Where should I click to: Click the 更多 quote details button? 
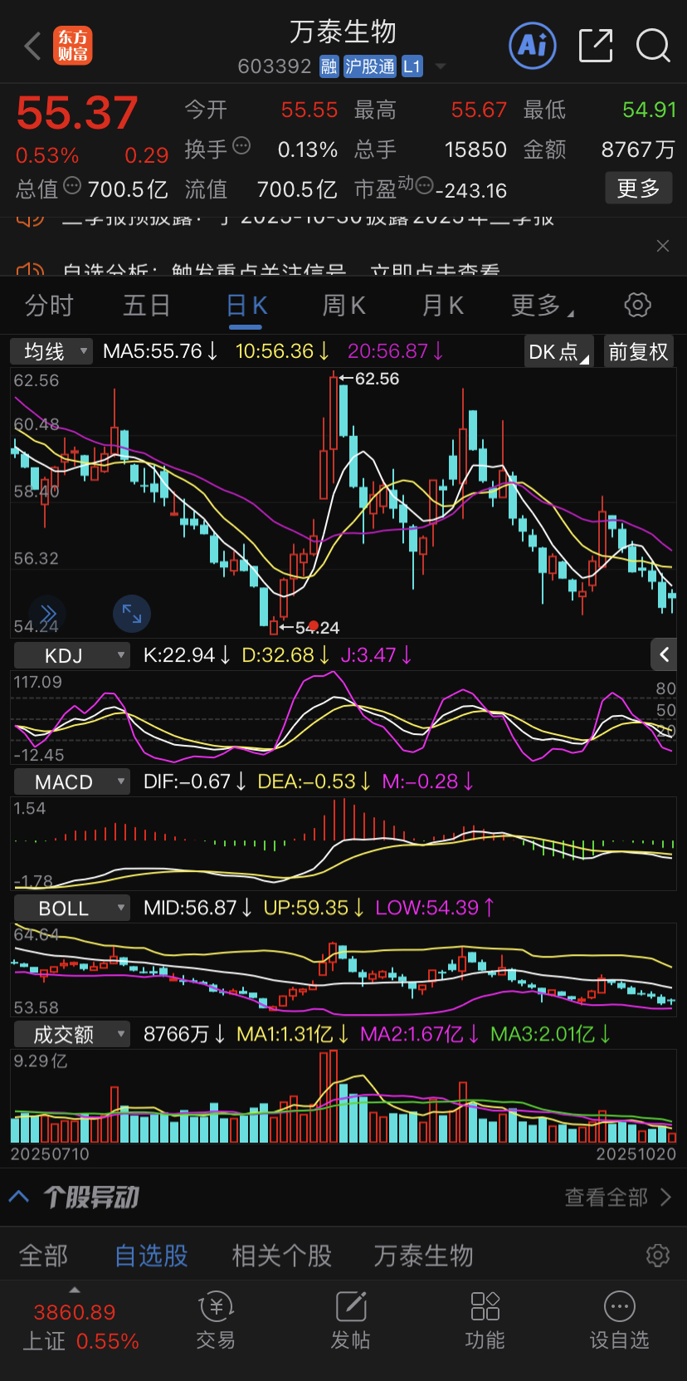pyautogui.click(x=638, y=189)
